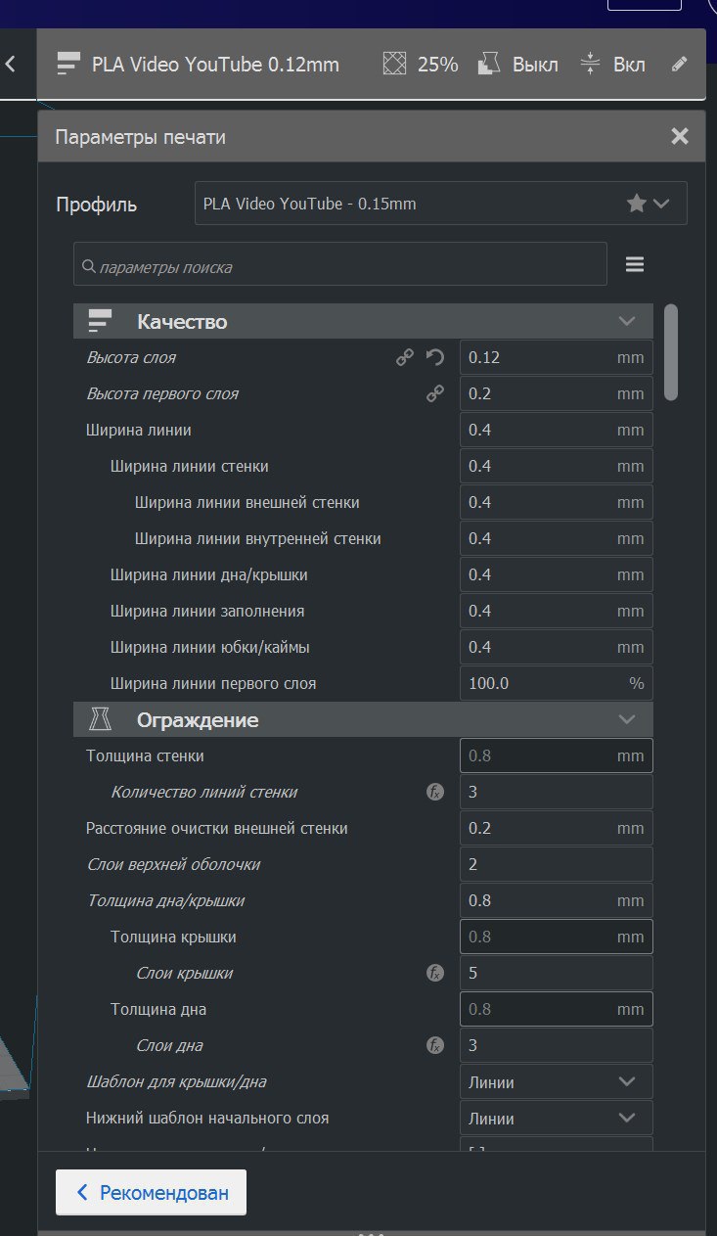Click the Вкл adhesion label
Screen dimensions: 717x1236
(x=629, y=65)
